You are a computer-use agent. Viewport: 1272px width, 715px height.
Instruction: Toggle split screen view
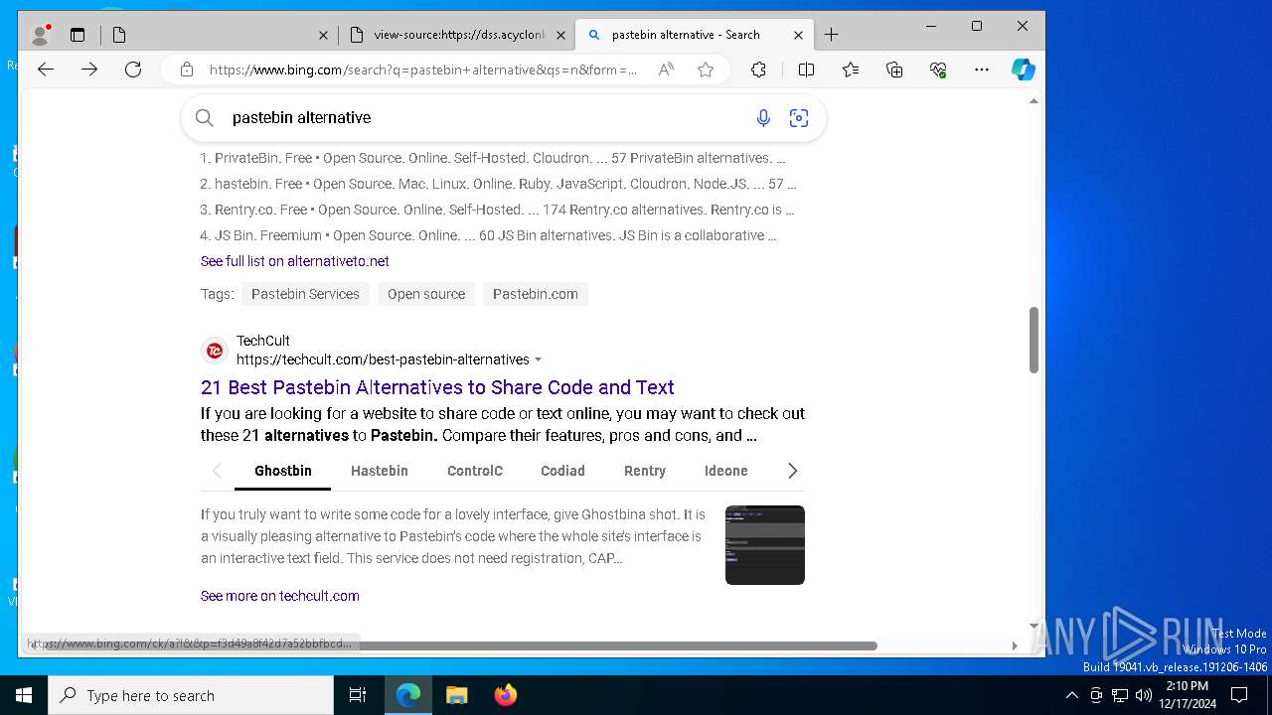coord(806,70)
